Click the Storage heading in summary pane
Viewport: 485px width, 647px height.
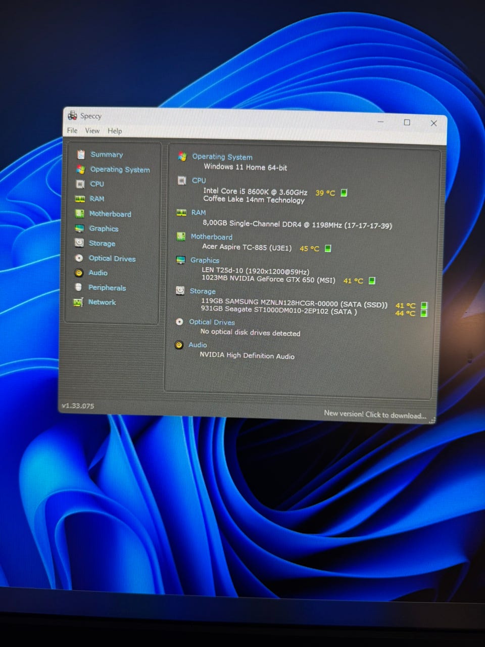[203, 291]
